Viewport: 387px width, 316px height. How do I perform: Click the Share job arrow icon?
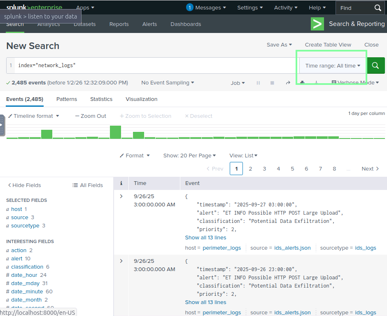288,83
